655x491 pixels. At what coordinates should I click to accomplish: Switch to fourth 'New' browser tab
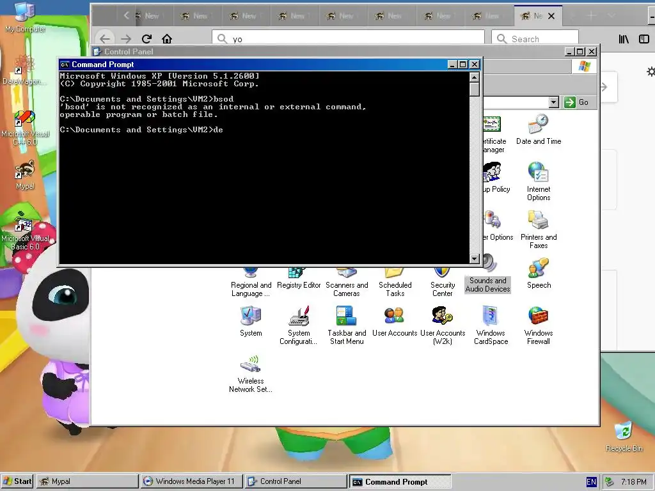pos(294,16)
